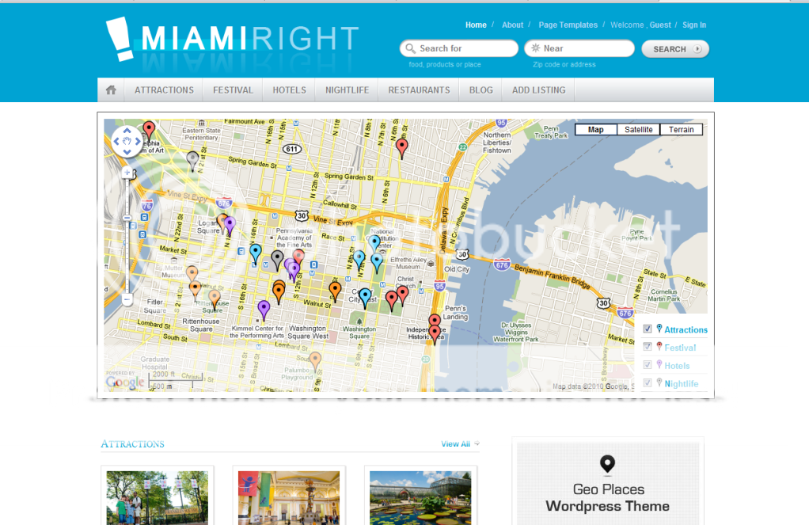Open the Blog menu item
The width and height of the screenshot is (809, 525).
point(480,89)
